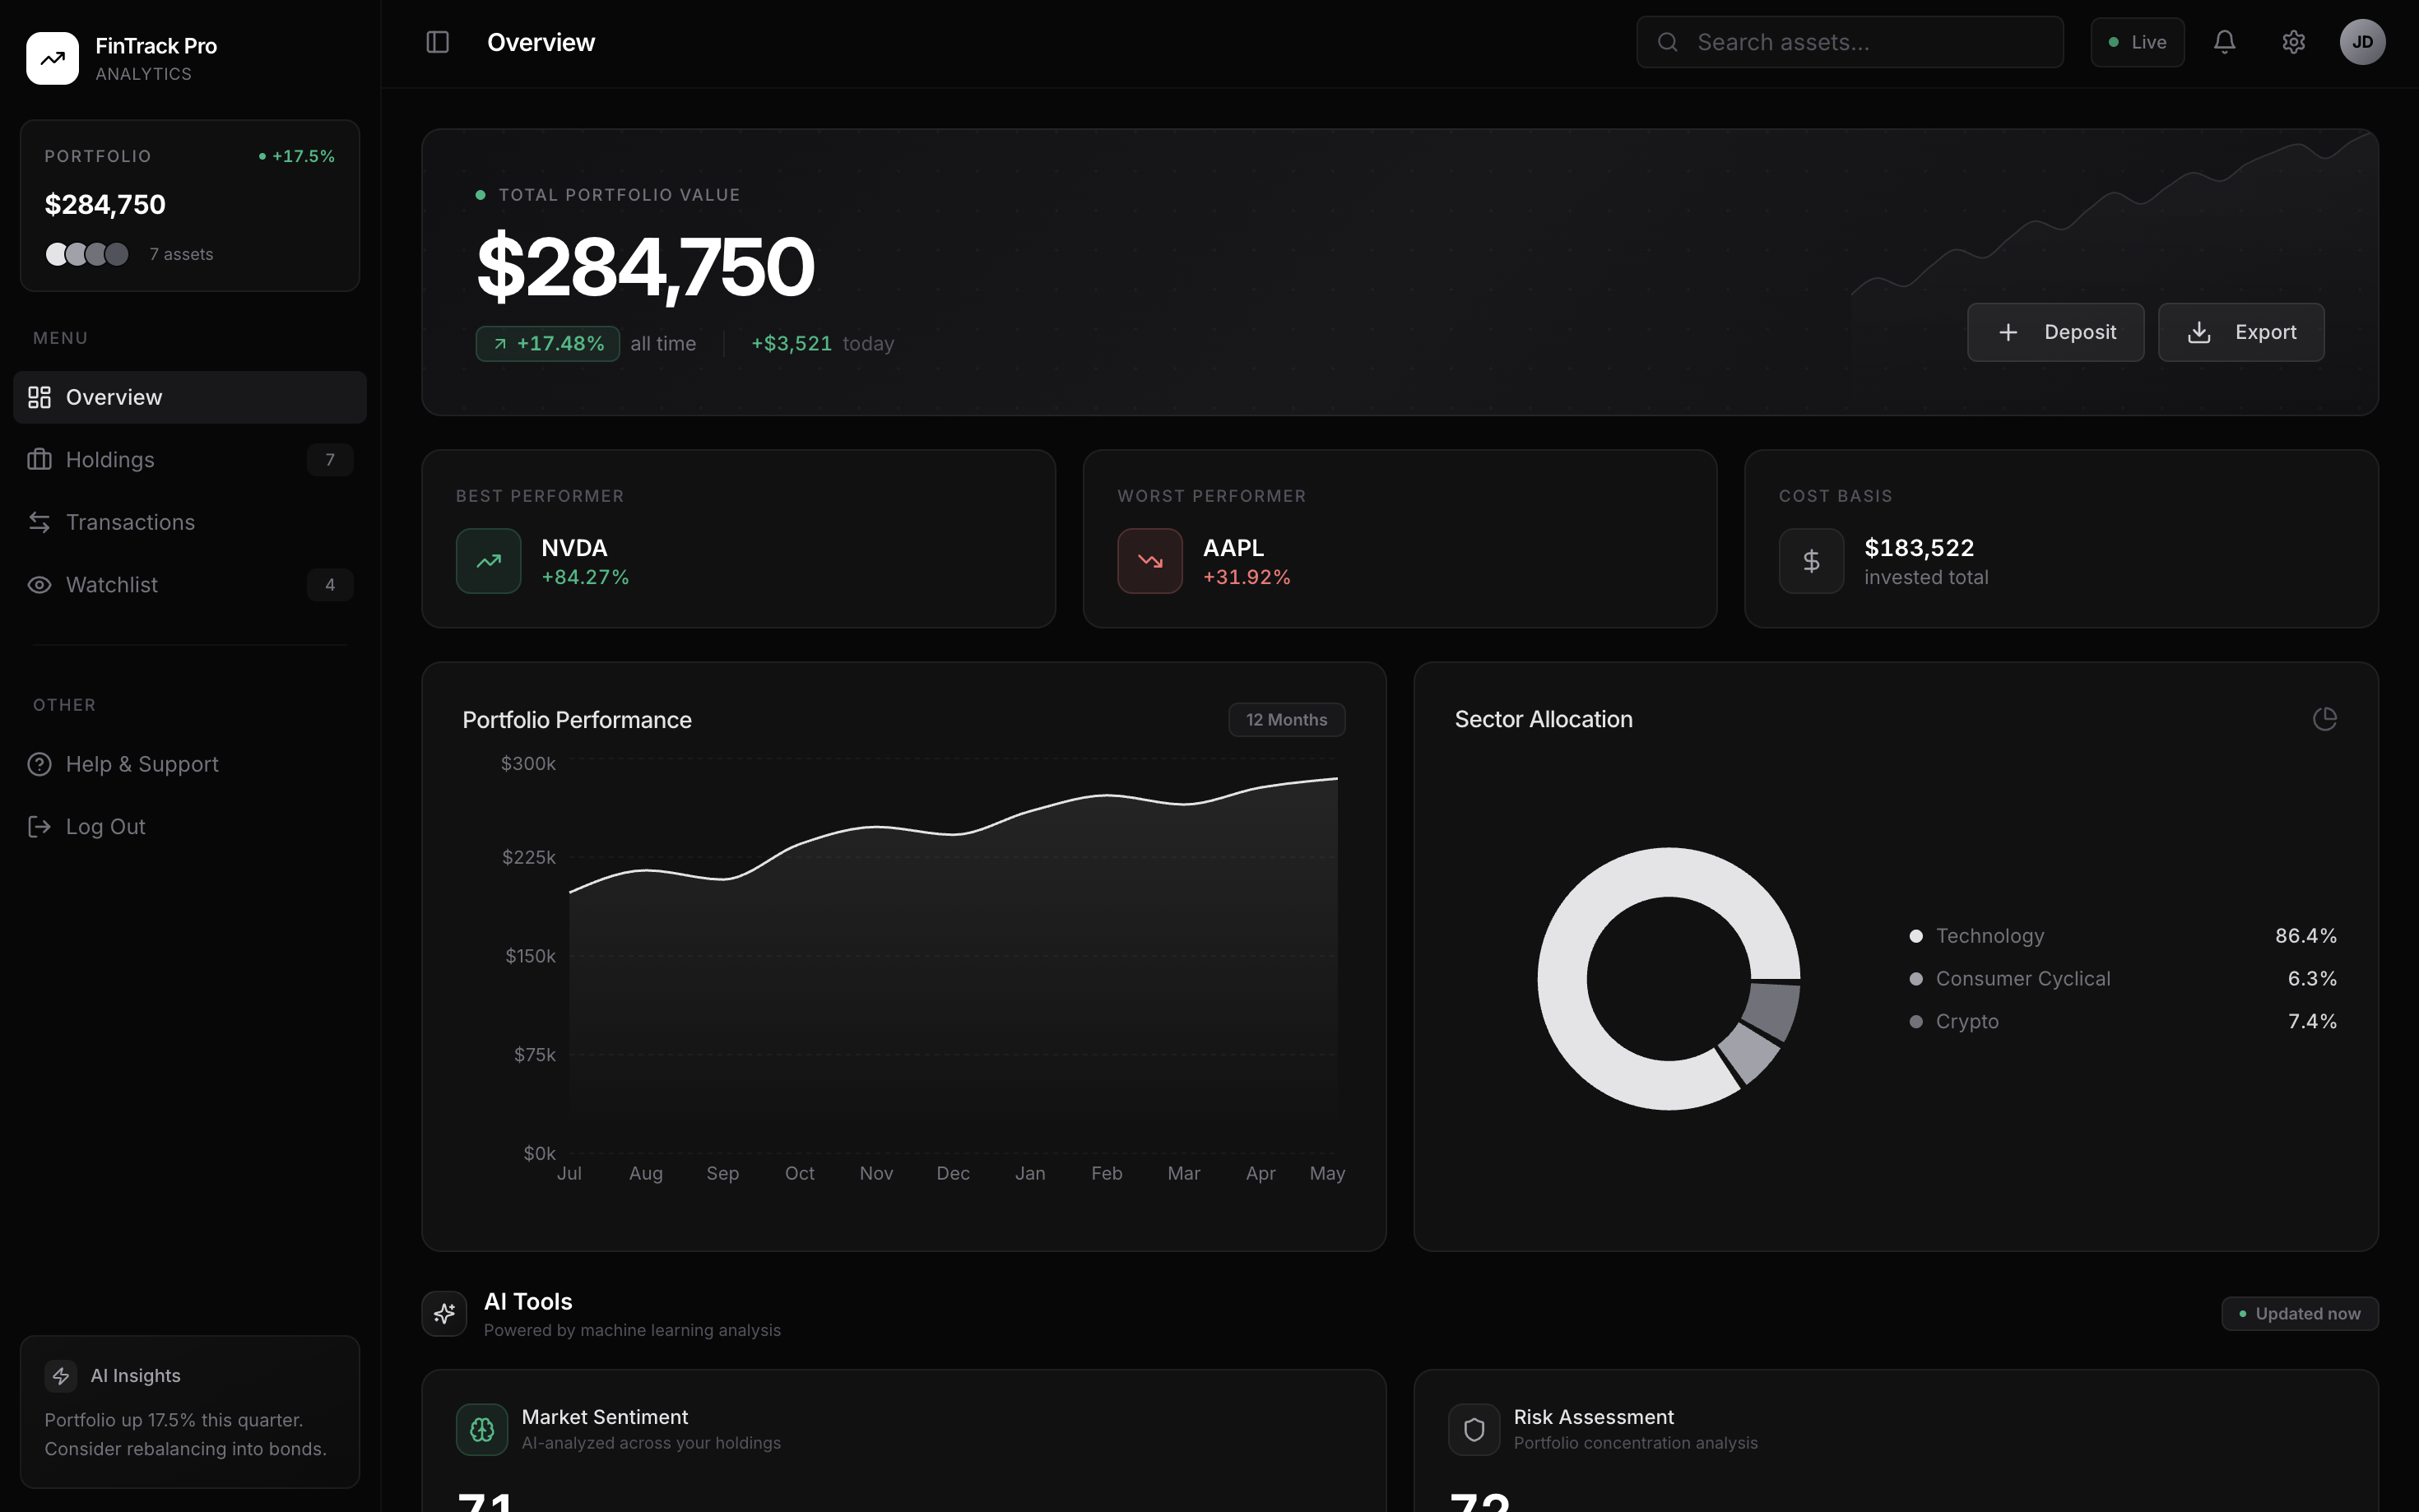Viewport: 2419px width, 1512px height.
Task: Select Crypto in the sector legend
Action: tap(1966, 1021)
